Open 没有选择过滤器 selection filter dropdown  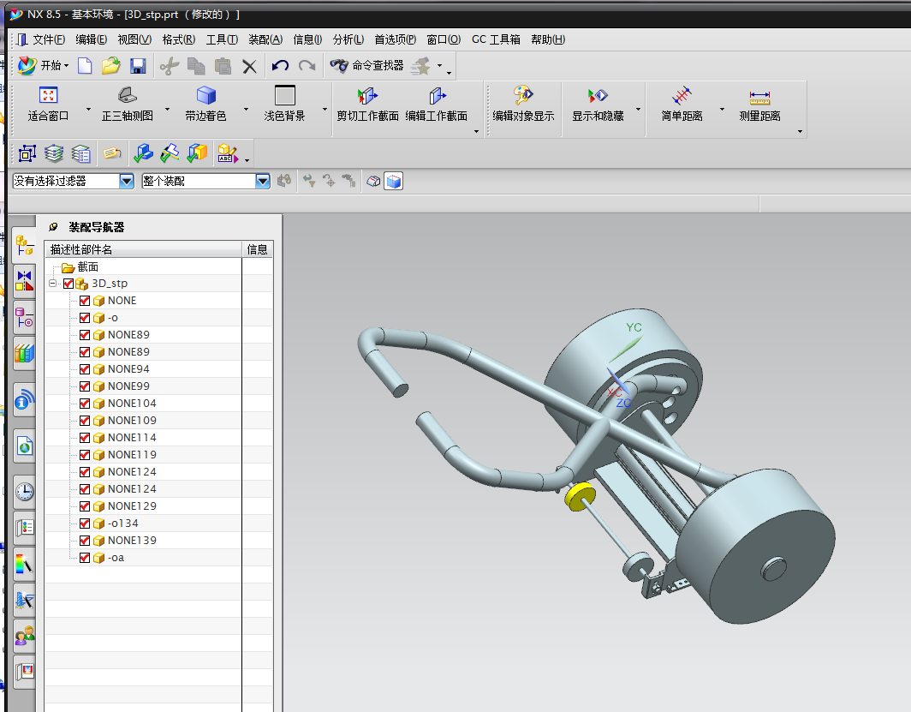[127, 181]
